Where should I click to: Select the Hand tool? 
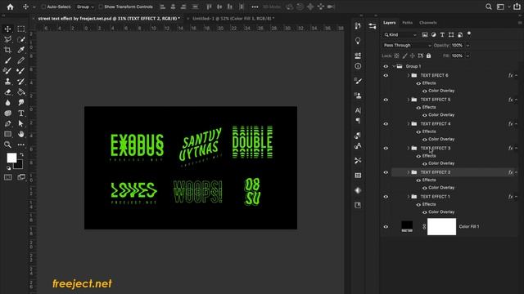[x=21, y=134]
